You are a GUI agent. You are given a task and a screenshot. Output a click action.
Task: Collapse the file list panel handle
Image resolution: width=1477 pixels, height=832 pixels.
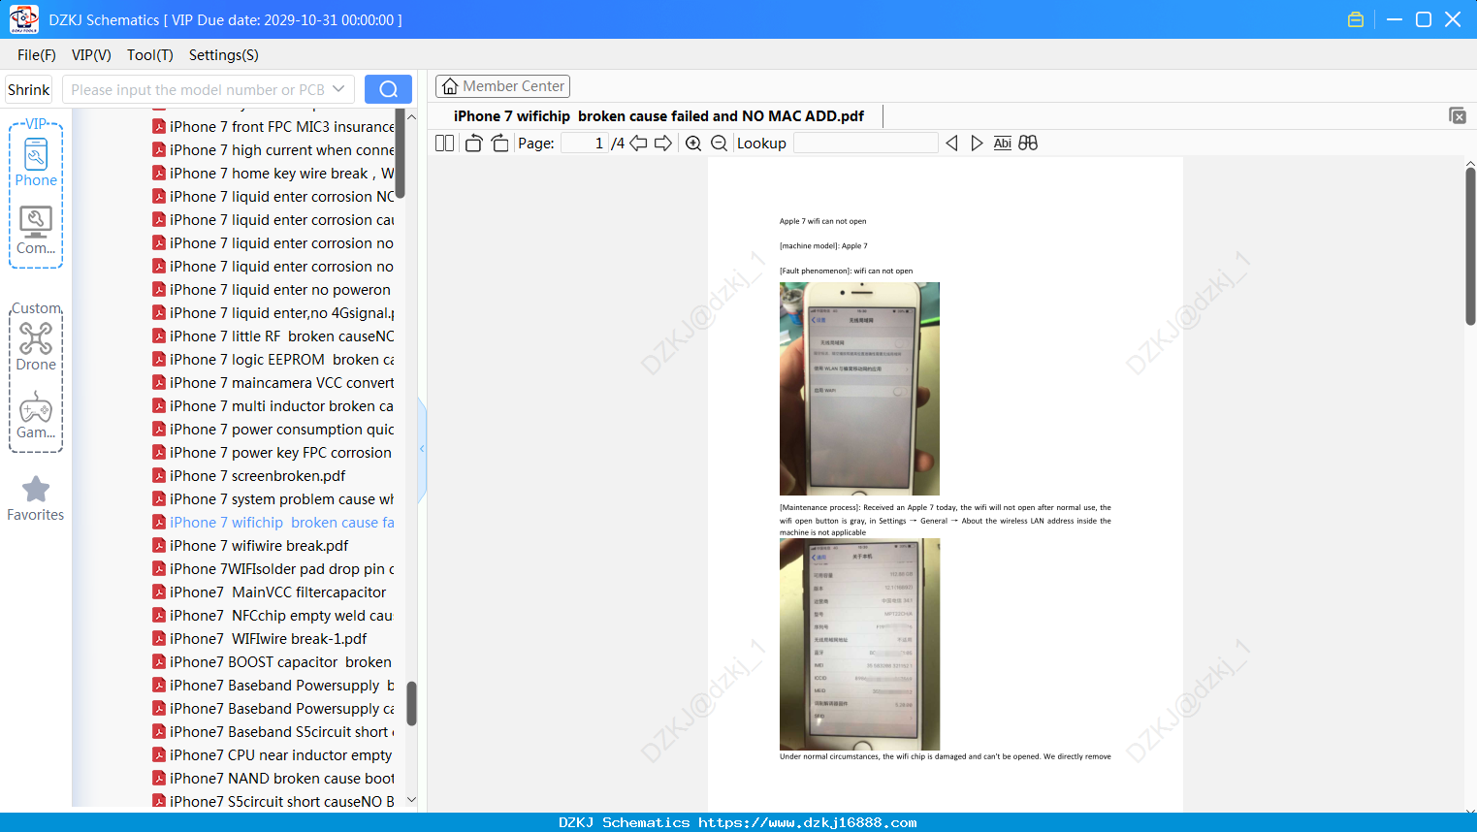pos(422,449)
